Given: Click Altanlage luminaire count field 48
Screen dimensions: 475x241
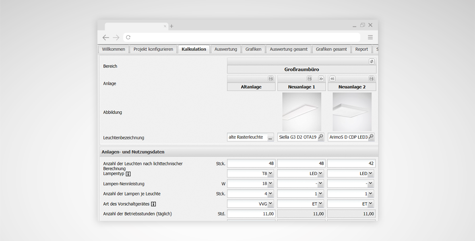Looking at the screenshot, I should pos(251,163).
